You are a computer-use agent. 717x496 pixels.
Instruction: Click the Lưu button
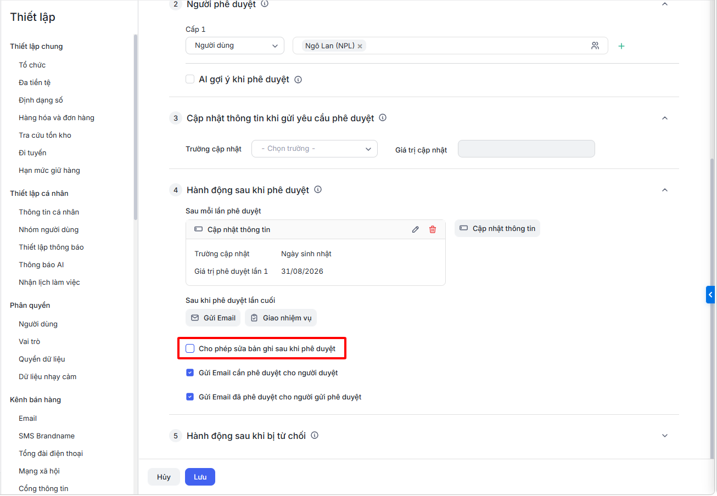(200, 477)
